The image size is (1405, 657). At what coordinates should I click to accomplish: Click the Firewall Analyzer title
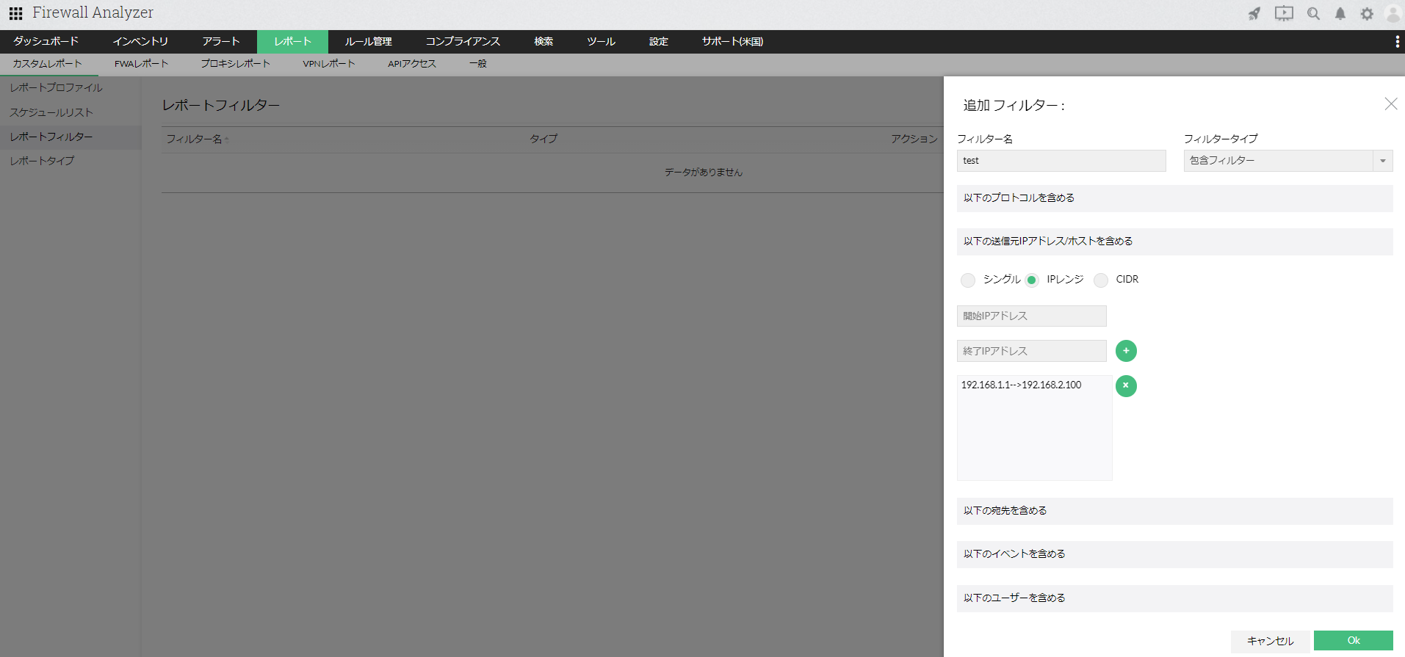[x=93, y=12]
